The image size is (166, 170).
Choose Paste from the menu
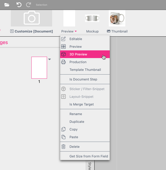point(85,137)
